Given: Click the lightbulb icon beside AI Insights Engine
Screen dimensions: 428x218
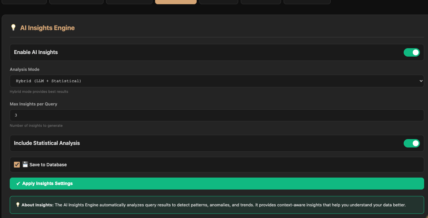Looking at the screenshot, I should pyautogui.click(x=13, y=27).
